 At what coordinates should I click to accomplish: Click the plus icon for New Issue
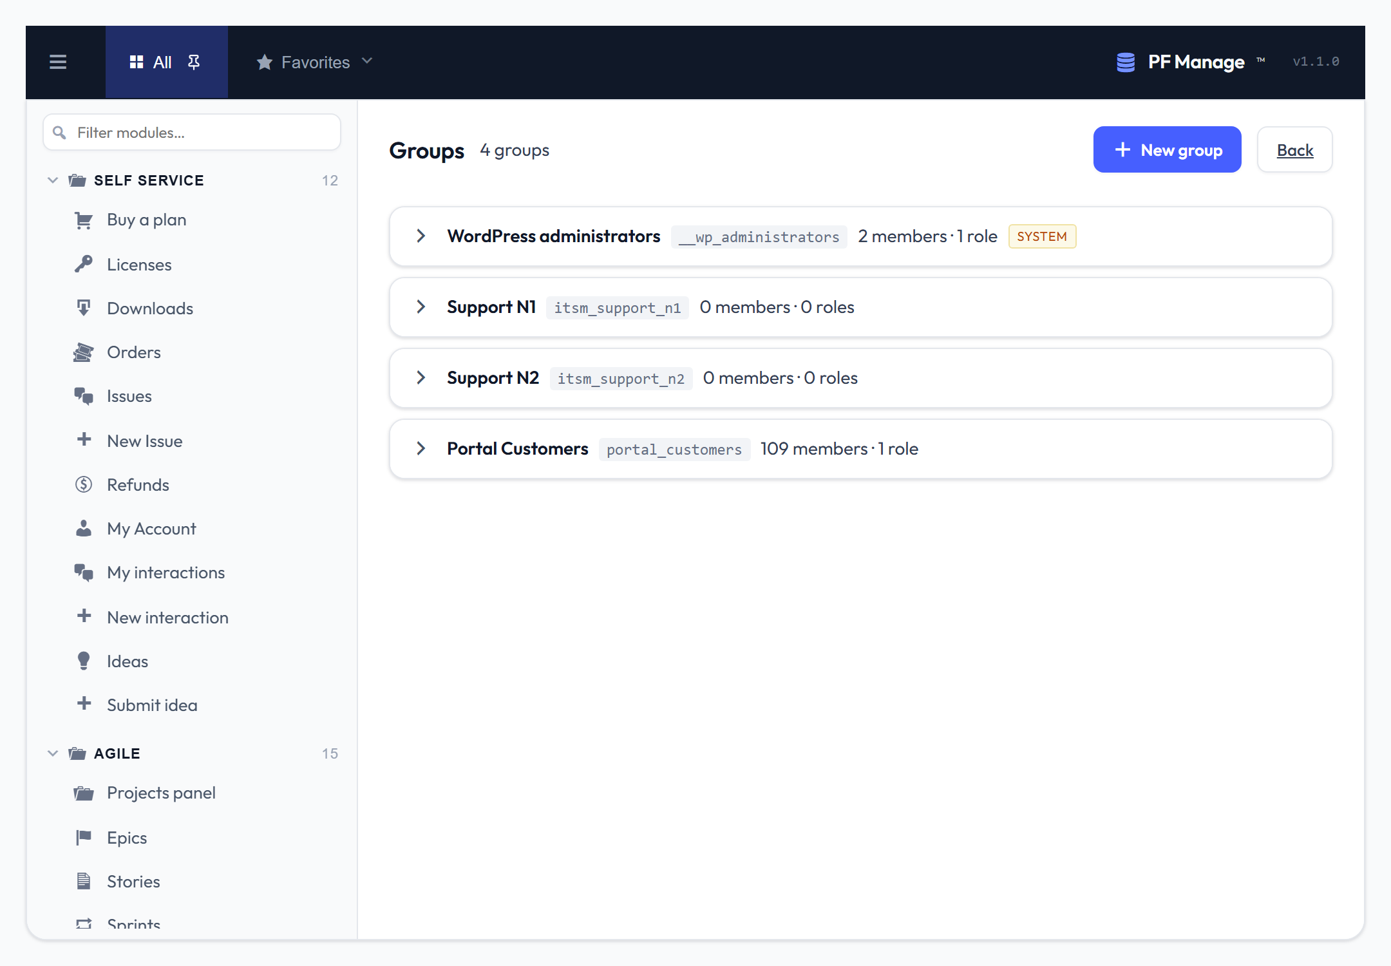click(84, 440)
